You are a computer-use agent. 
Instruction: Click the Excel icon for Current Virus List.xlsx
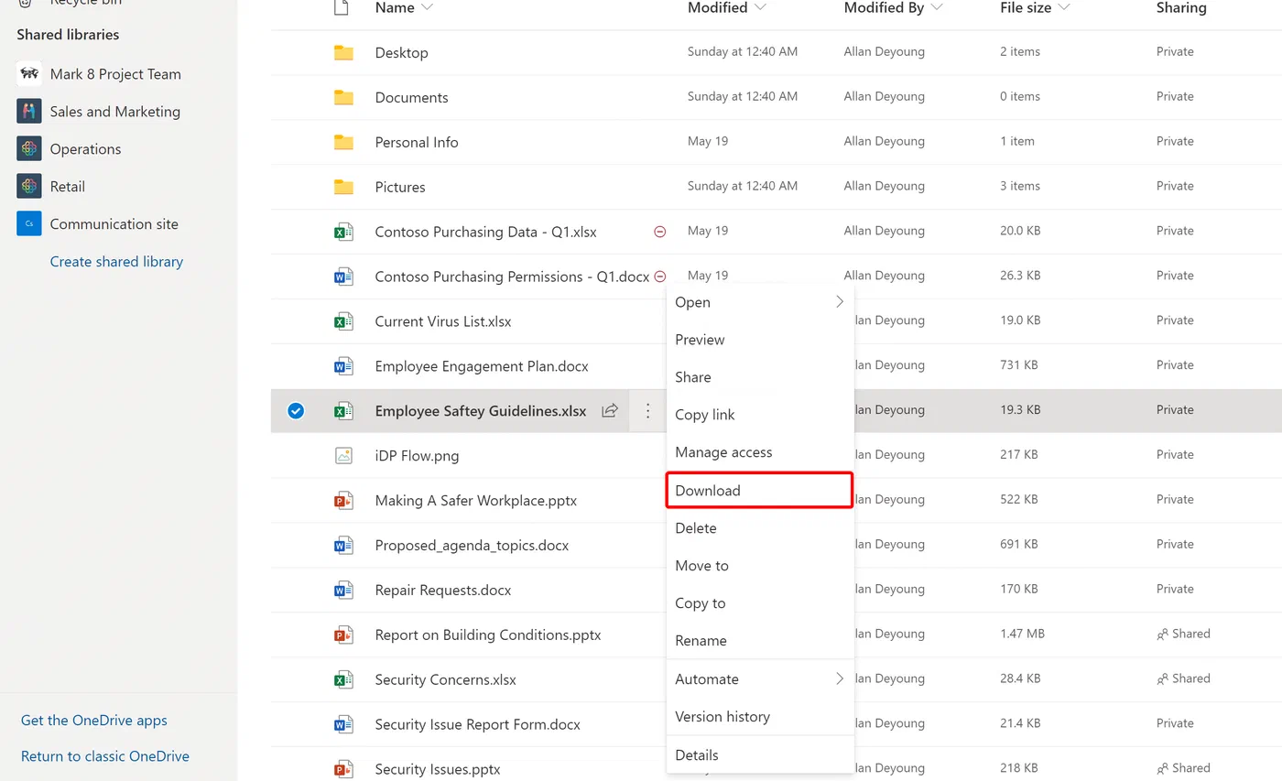(x=343, y=321)
